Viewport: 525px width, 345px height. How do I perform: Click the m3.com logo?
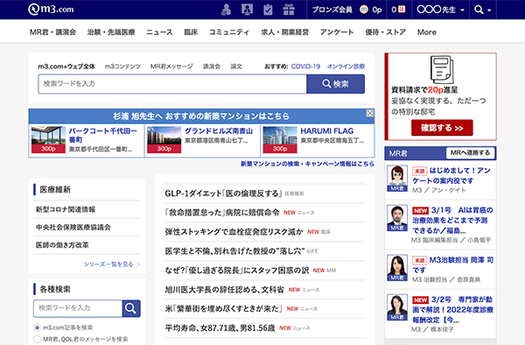click(x=51, y=9)
